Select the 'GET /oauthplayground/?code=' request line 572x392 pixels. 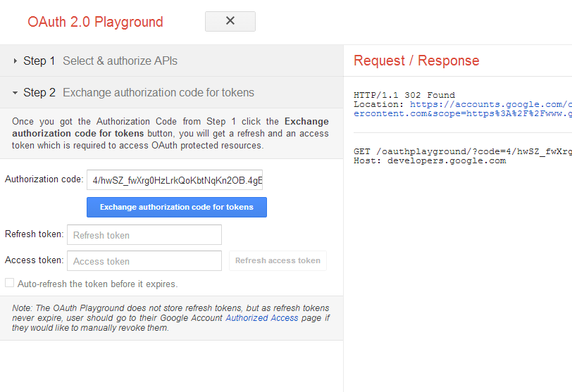pos(463,151)
